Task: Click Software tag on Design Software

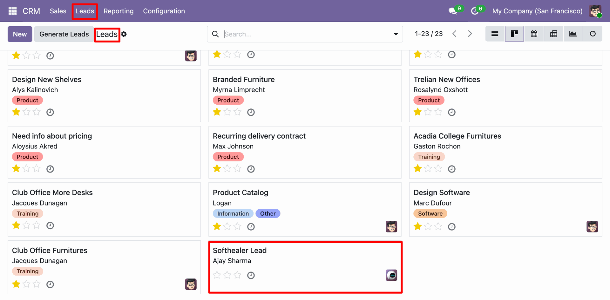Action: click(x=430, y=213)
